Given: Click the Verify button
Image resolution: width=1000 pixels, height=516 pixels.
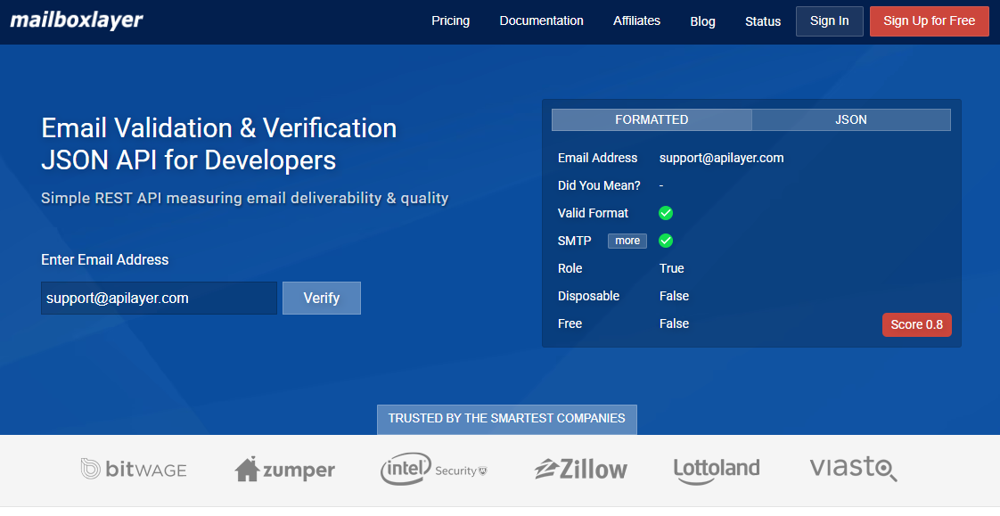Looking at the screenshot, I should click(322, 299).
